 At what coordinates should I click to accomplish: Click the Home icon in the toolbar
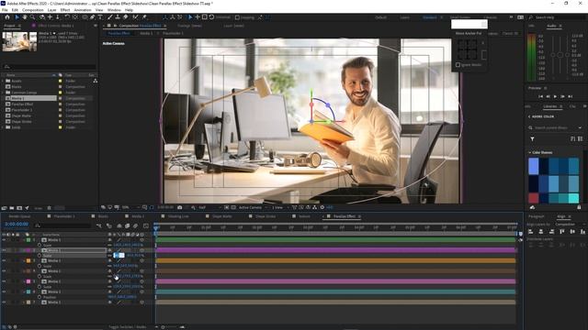(x=7, y=17)
